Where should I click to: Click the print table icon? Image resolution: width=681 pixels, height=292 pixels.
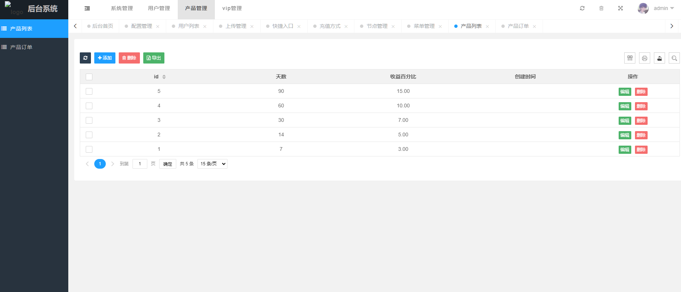point(645,58)
